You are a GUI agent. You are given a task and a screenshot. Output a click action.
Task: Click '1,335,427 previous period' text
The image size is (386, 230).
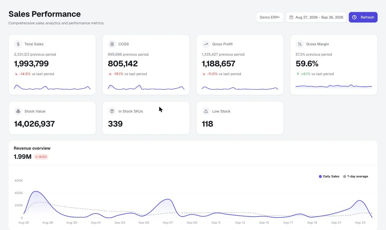[x=223, y=54]
